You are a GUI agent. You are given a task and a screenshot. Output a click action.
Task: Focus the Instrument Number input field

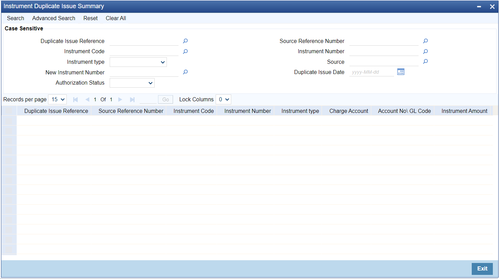pyautogui.click(x=384, y=52)
